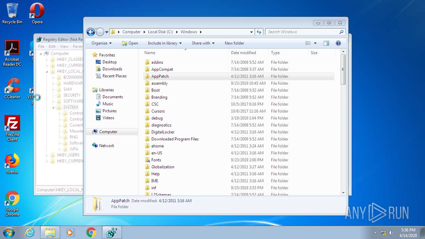Select the debug folder icon
Image resolution: width=425 pixels, height=239 pixels.
click(x=147, y=118)
